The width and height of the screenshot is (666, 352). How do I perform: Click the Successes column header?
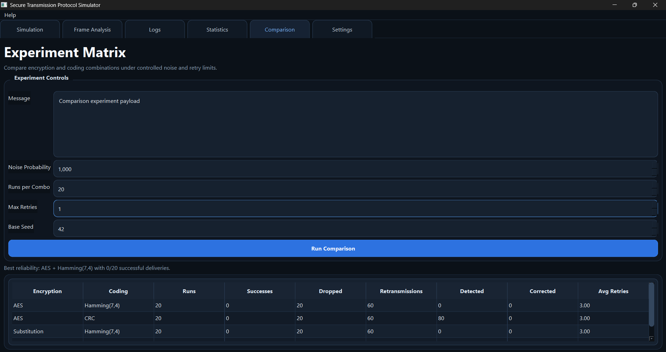pos(260,291)
